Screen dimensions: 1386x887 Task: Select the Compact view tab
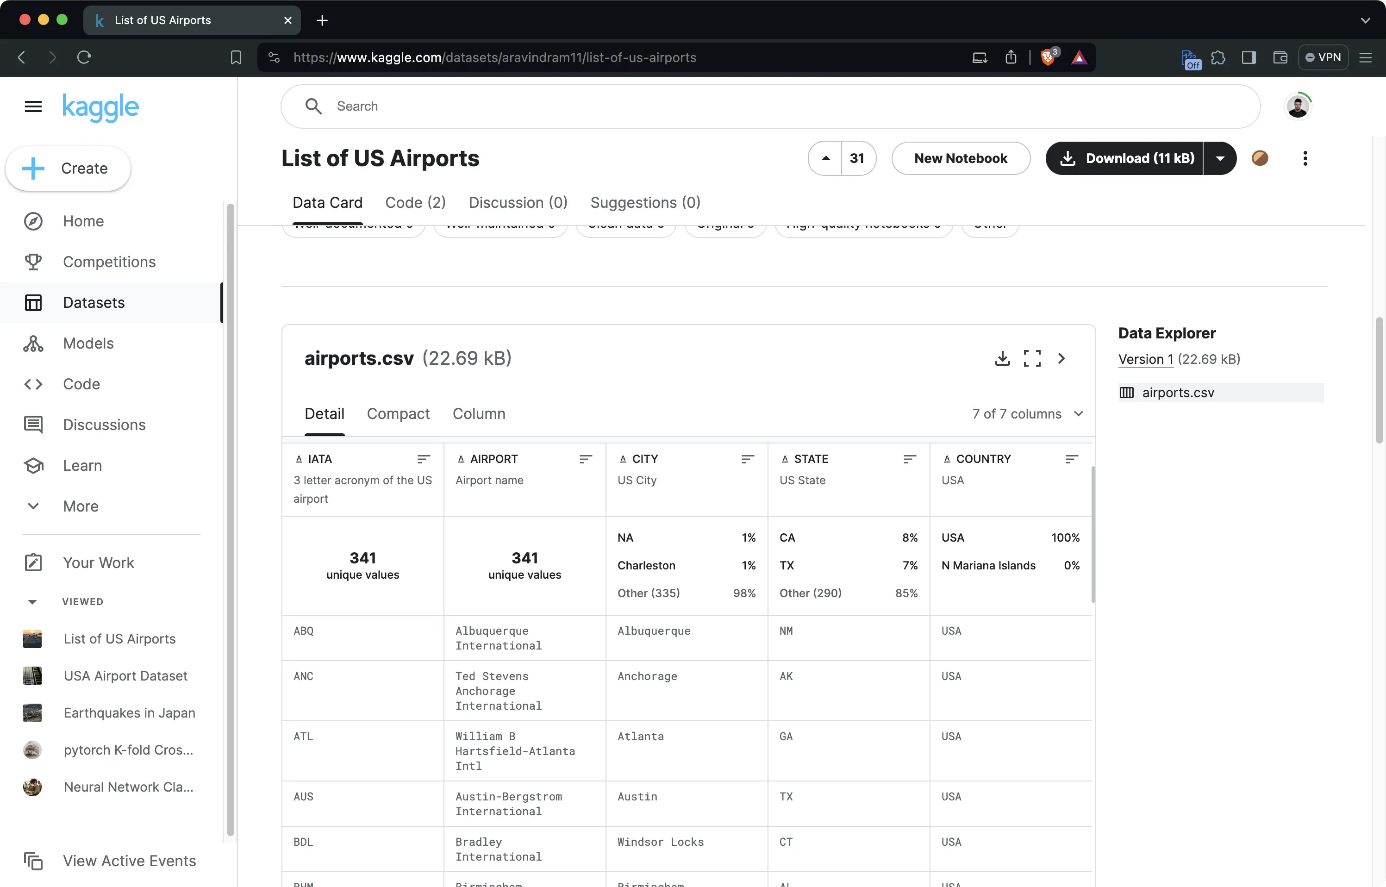pos(398,414)
